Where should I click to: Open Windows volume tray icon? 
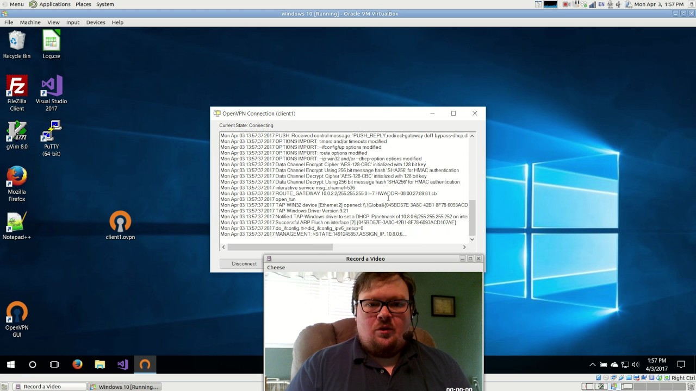tap(636, 364)
